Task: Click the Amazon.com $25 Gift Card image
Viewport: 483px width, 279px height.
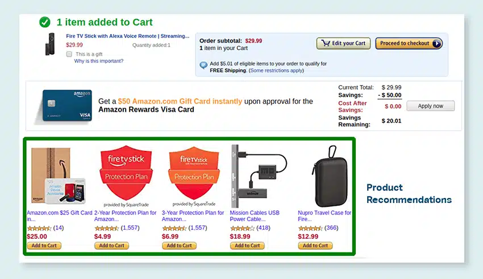Action: coord(59,176)
